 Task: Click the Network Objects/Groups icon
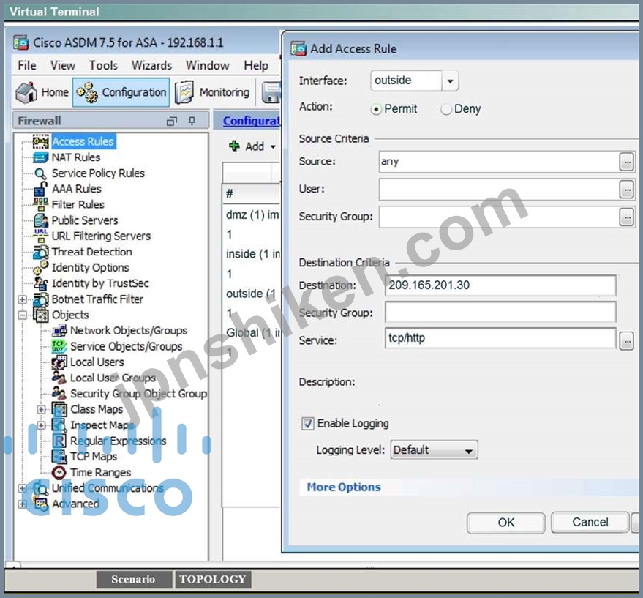(59, 331)
